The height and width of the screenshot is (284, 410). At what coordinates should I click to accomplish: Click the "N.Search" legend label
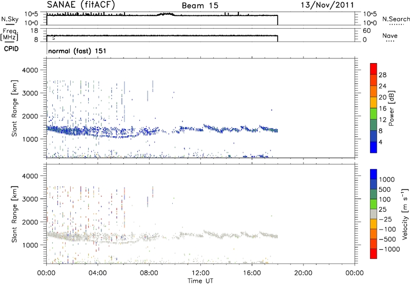click(396, 19)
